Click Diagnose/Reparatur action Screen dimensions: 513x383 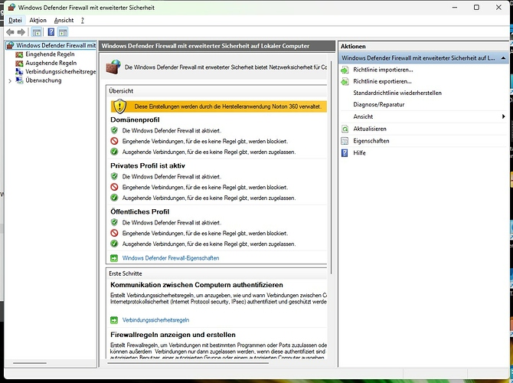click(x=378, y=105)
